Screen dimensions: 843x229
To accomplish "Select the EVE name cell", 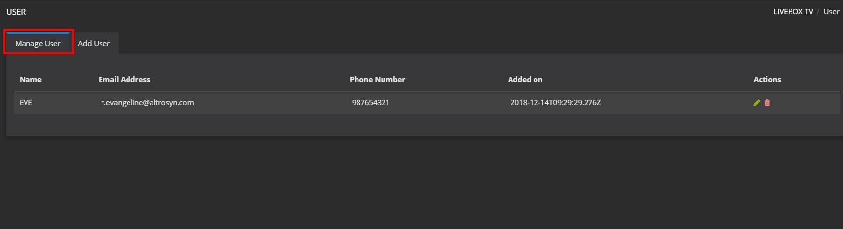I will pyautogui.click(x=26, y=103).
